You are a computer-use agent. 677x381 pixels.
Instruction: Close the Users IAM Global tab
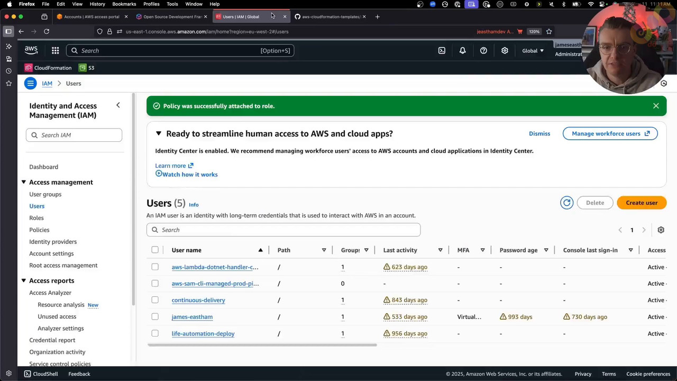(285, 16)
